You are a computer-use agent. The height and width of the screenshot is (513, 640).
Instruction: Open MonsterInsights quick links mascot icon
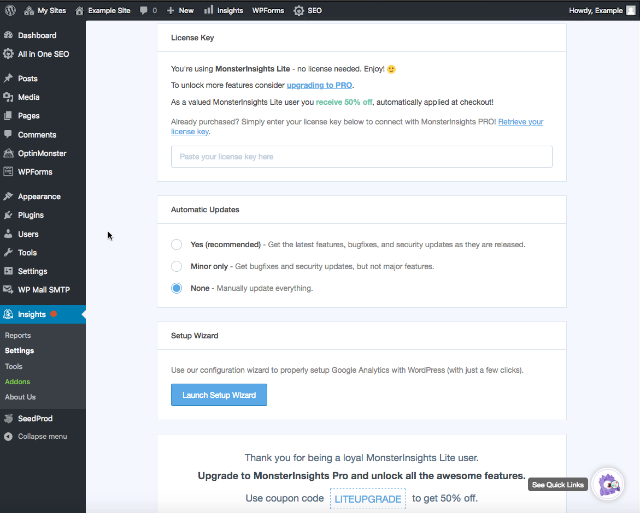point(608,485)
